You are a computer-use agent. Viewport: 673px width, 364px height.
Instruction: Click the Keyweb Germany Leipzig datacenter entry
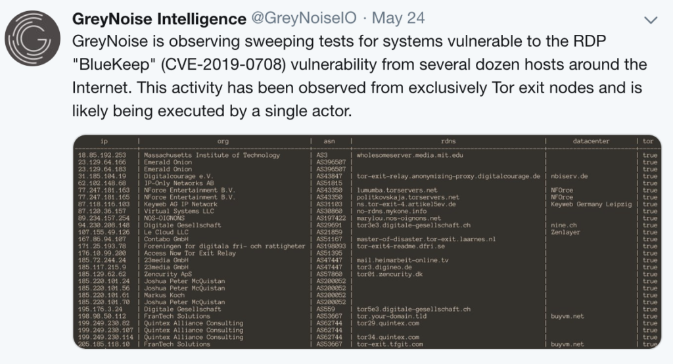pos(591,204)
